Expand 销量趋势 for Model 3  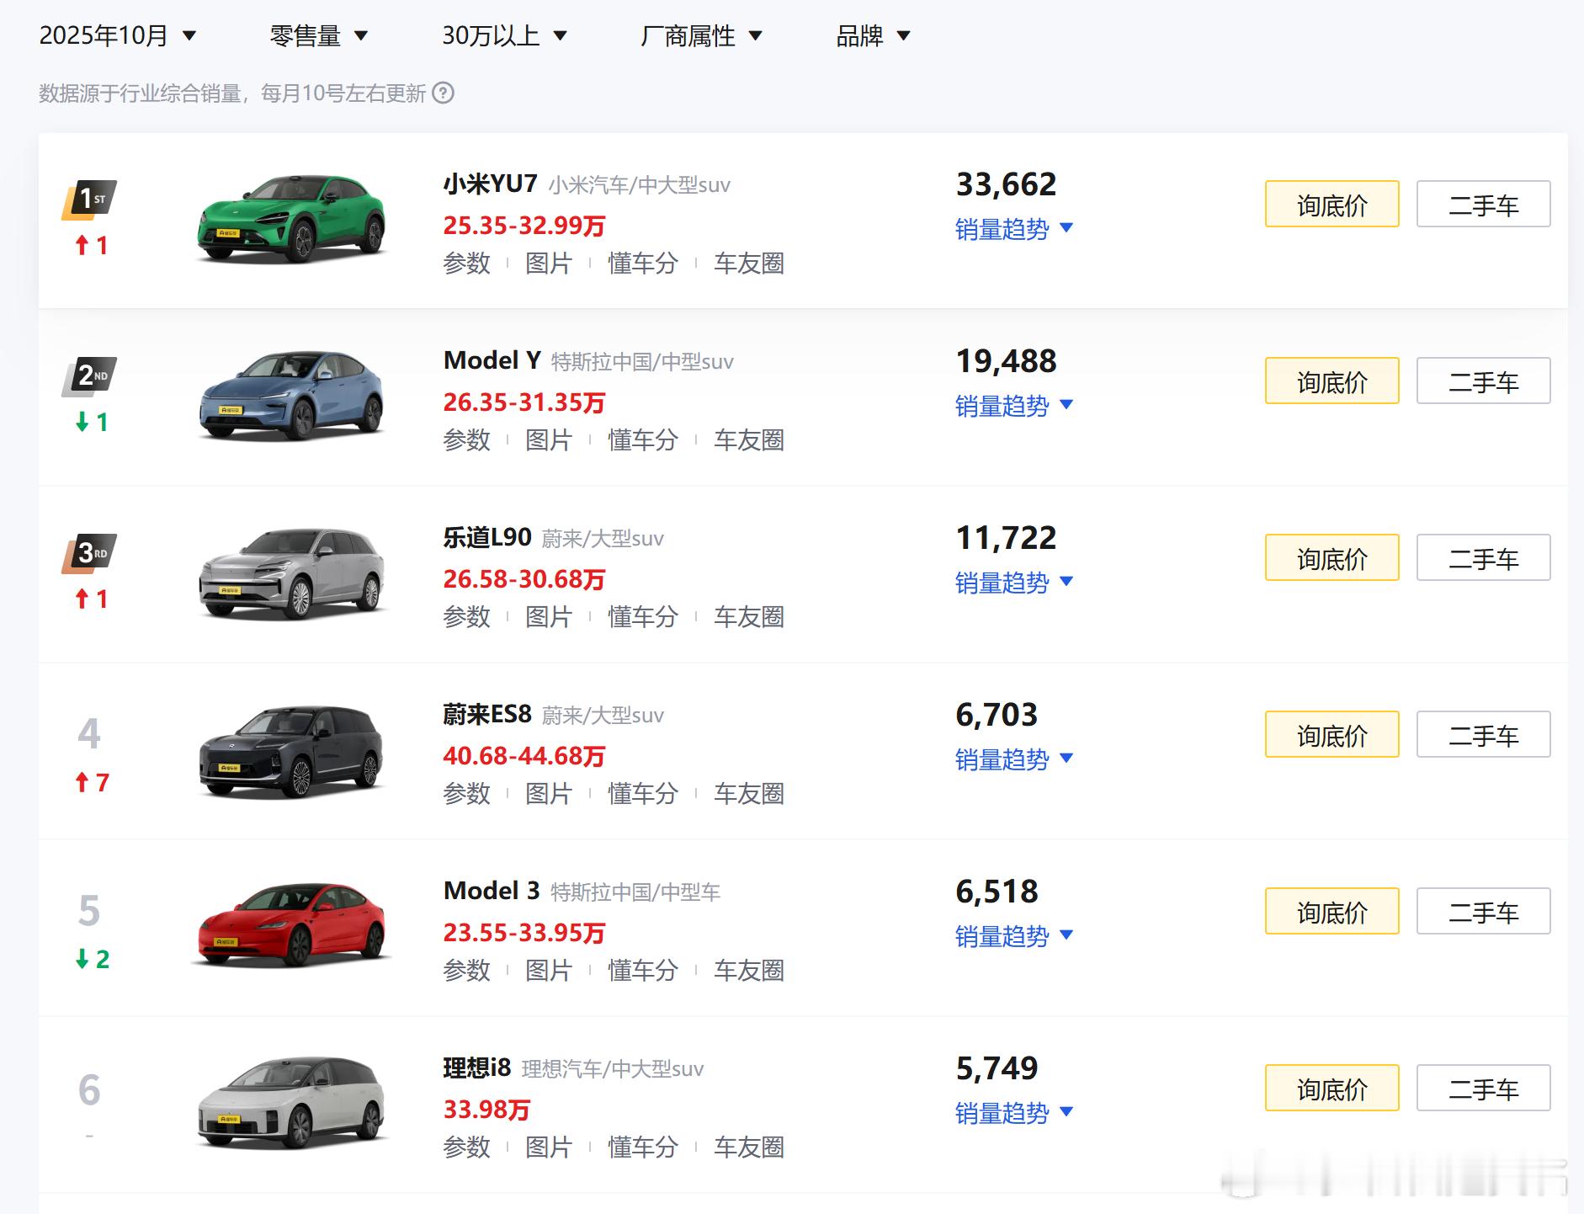[x=1014, y=936]
